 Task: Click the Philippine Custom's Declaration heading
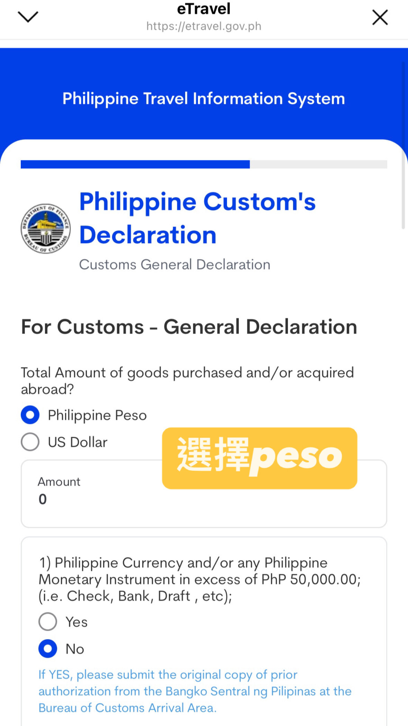[197, 218]
